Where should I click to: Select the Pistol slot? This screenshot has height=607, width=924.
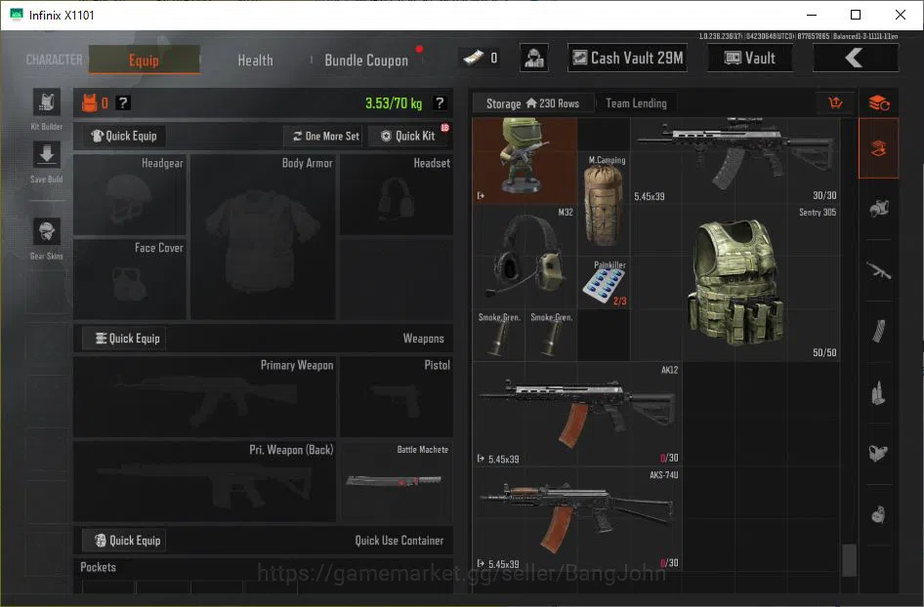click(x=397, y=397)
